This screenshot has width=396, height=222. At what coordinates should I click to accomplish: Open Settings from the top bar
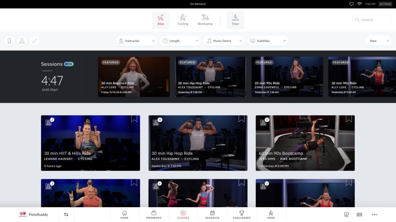pos(386,4)
